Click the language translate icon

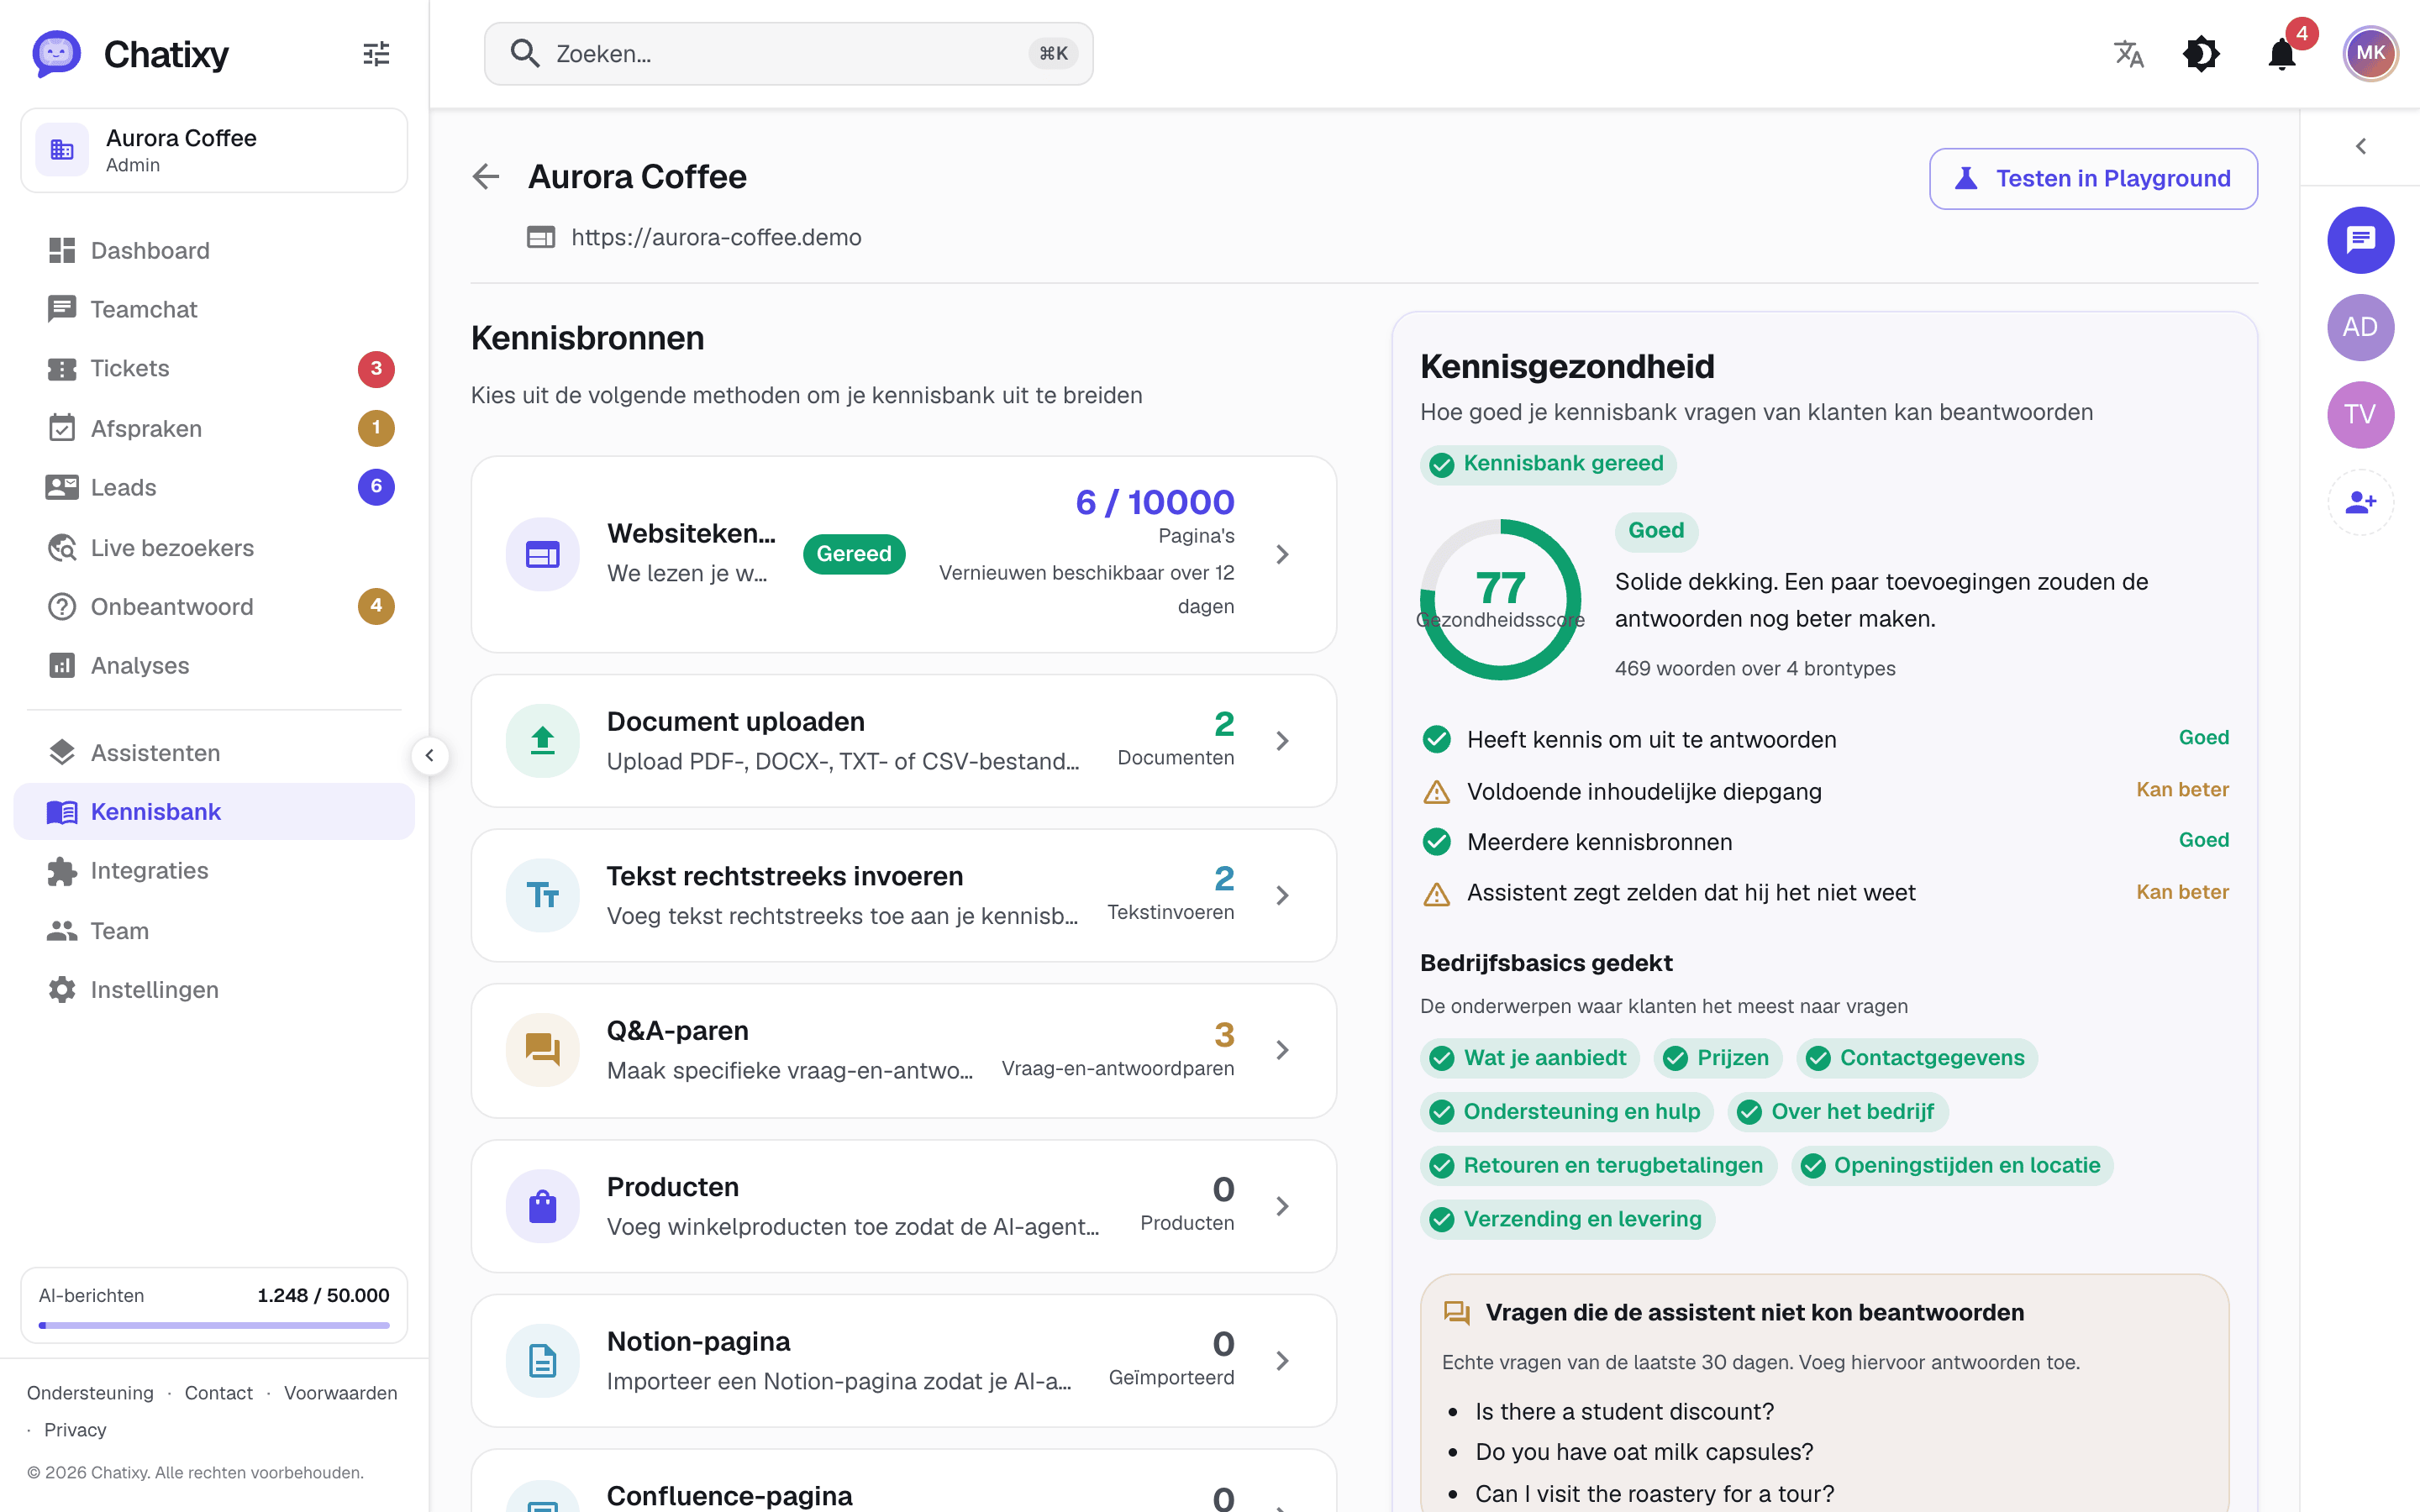pyautogui.click(x=2129, y=54)
